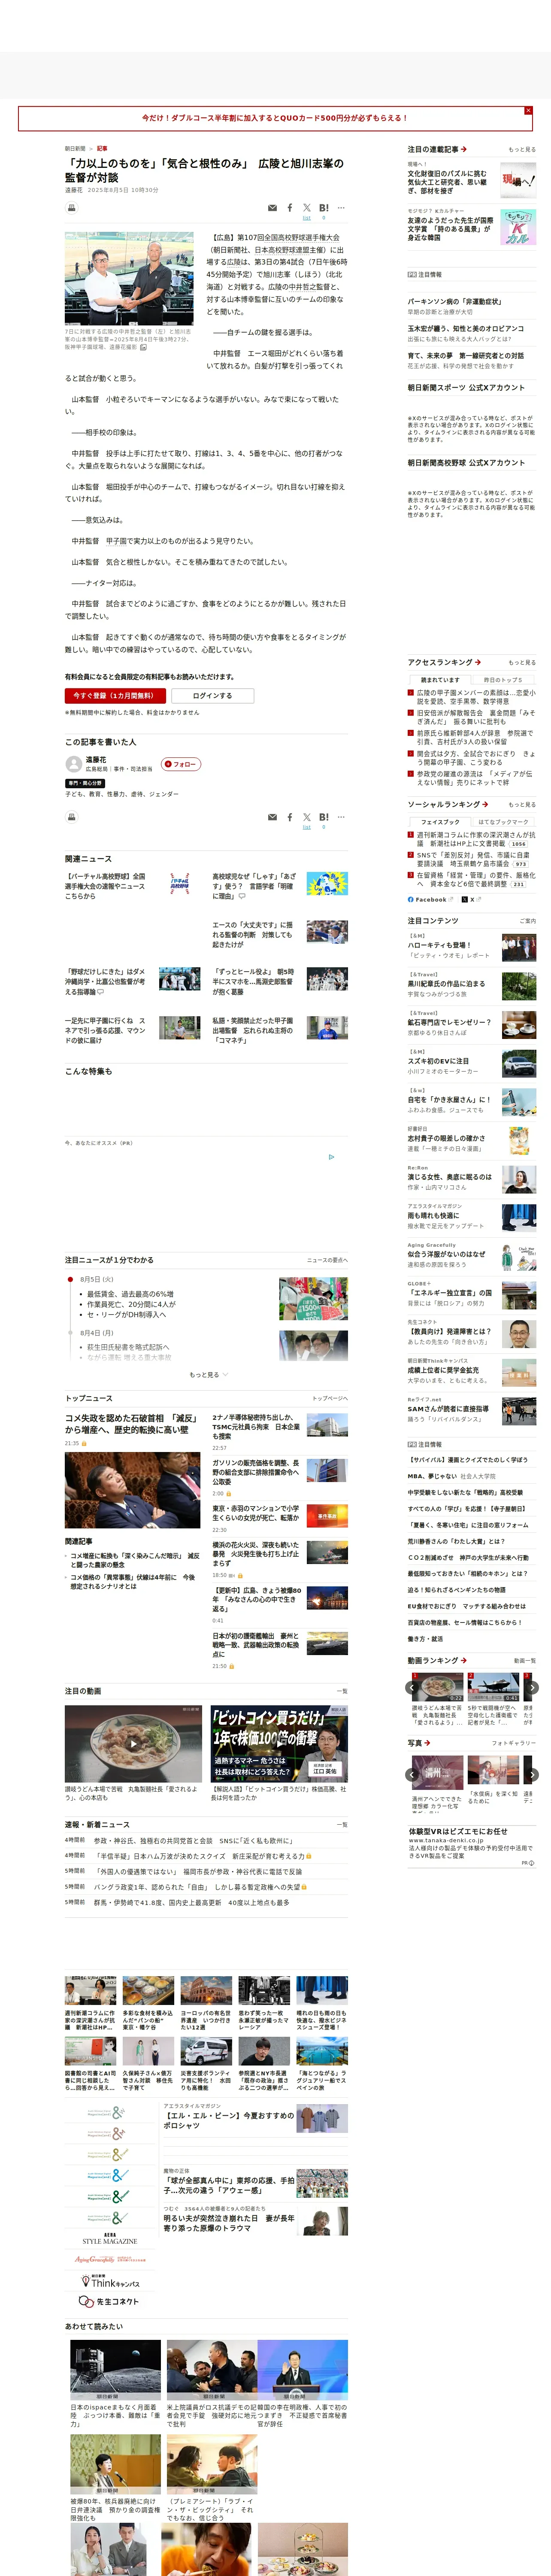Open 朝日新聞 breadcrumb link

tap(75, 148)
